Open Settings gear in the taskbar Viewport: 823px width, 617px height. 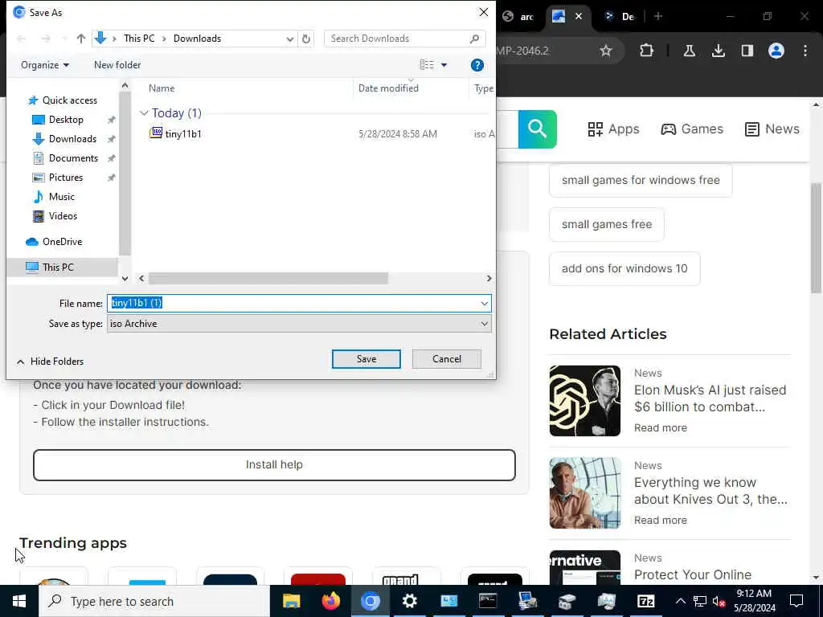(409, 601)
